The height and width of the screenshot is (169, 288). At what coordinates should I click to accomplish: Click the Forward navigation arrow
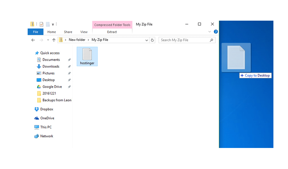pos(41,40)
